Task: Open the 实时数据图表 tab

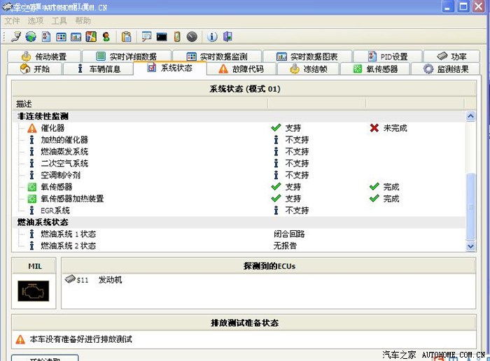Action: coord(307,56)
